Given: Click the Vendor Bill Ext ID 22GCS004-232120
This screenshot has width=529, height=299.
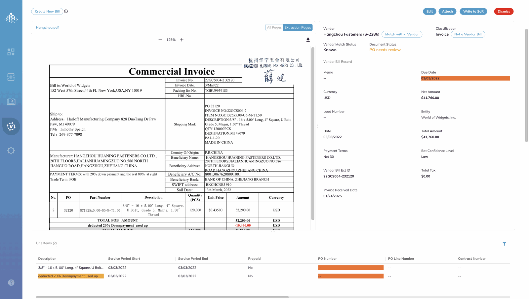Looking at the screenshot, I should 339,176.
